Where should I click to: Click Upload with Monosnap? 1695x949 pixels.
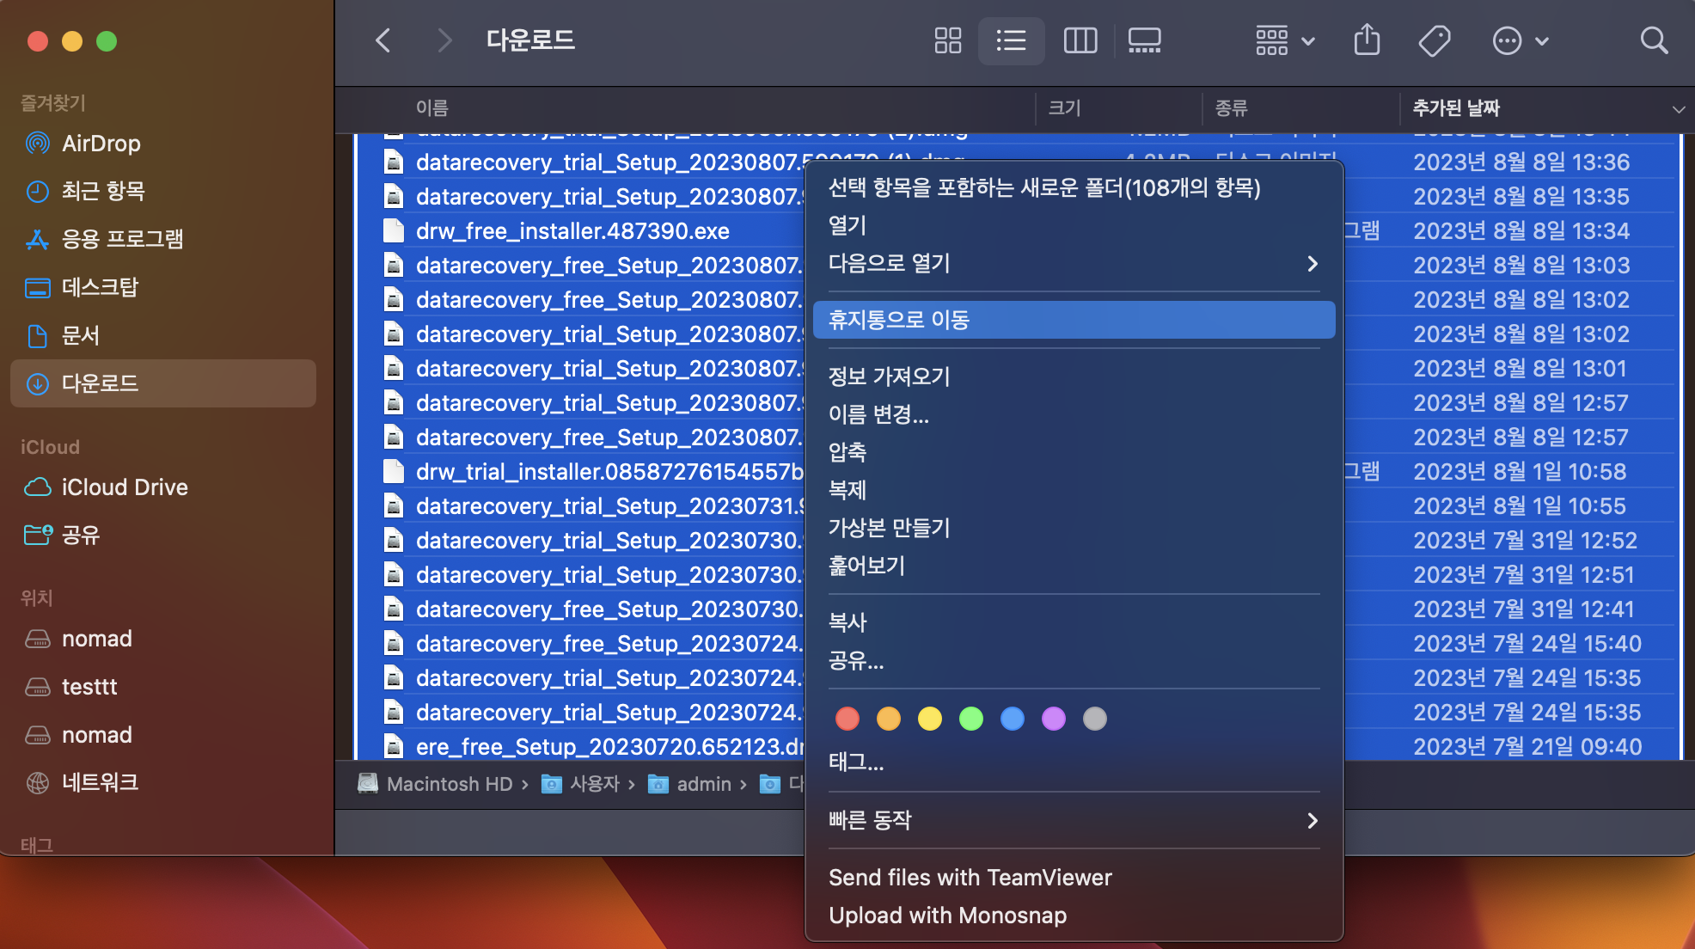[x=946, y=915]
